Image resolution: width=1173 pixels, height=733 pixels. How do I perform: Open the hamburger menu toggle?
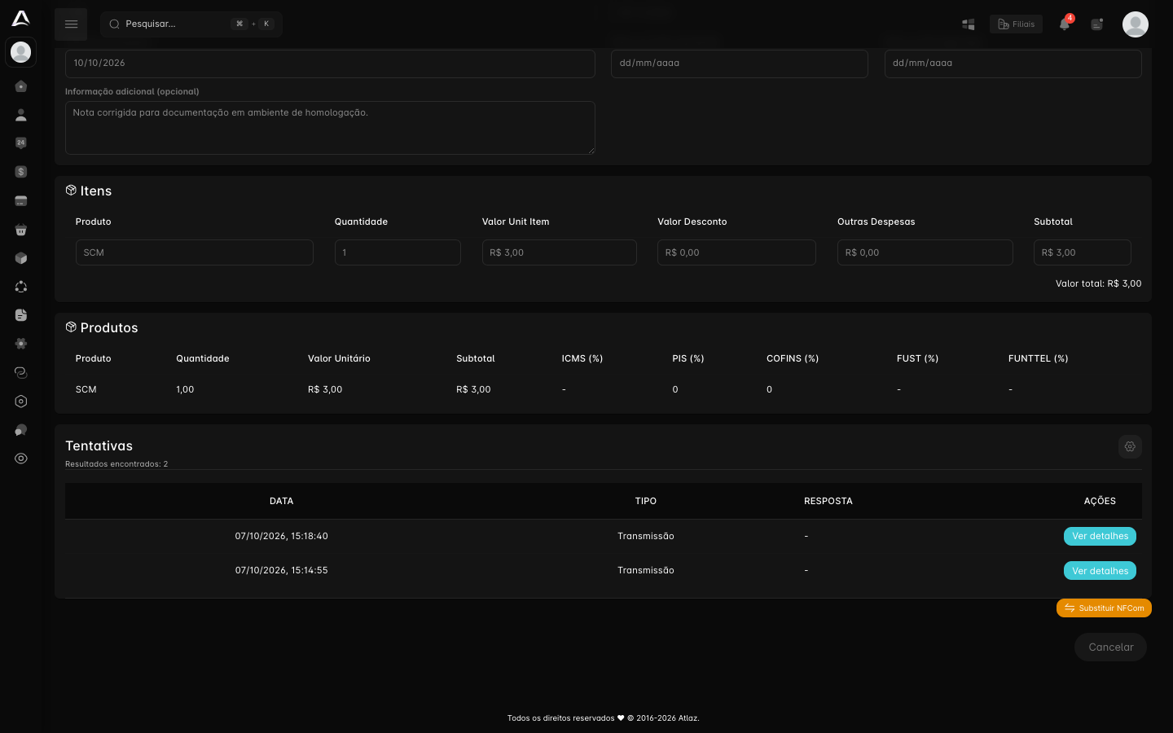pos(71,24)
